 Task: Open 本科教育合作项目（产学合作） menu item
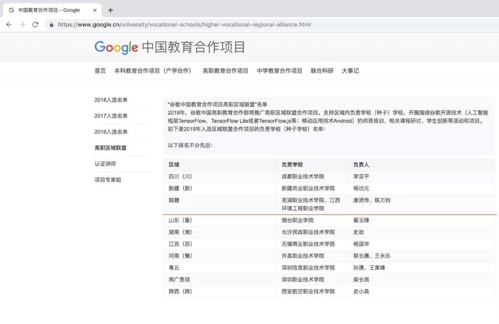tap(154, 71)
